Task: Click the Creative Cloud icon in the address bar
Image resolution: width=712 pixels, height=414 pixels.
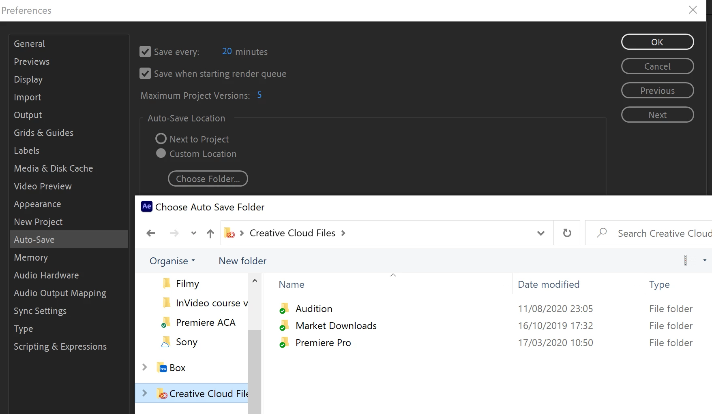Action: tap(229, 233)
